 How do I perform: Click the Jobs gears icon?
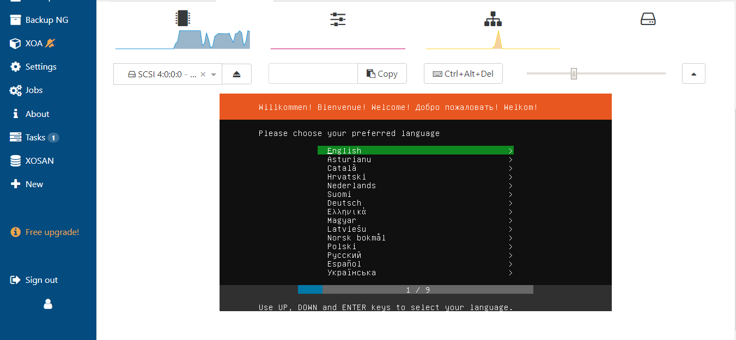16,90
